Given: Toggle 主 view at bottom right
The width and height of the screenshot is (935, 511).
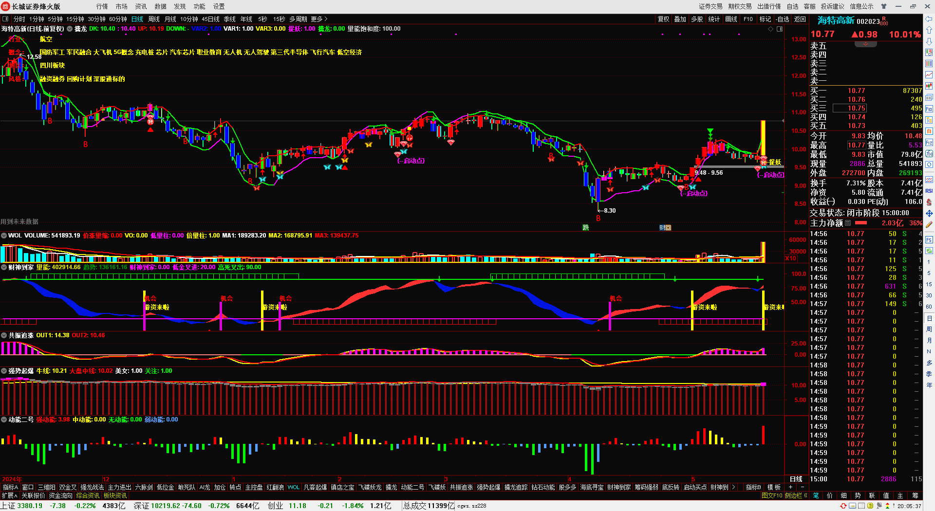Looking at the screenshot, I should [x=900, y=495].
